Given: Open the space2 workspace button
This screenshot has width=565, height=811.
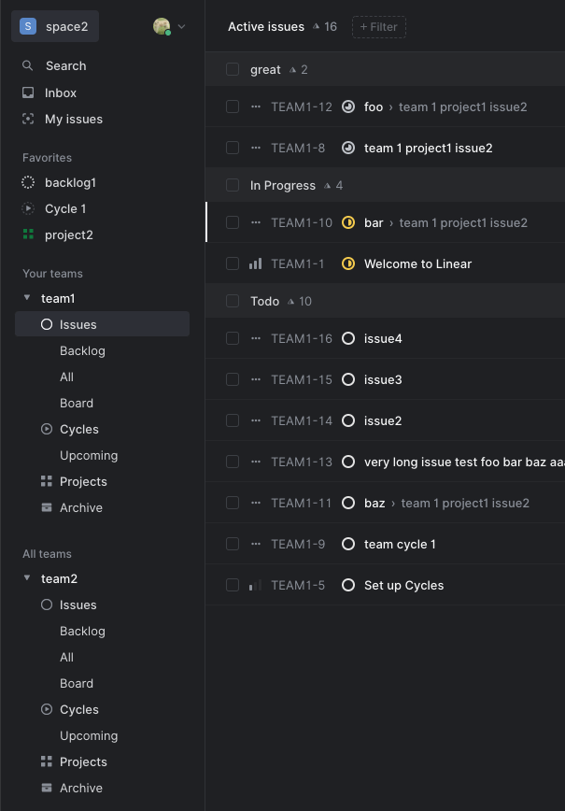Looking at the screenshot, I should [x=55, y=26].
